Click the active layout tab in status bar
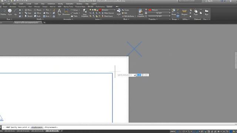 (52, 131)
